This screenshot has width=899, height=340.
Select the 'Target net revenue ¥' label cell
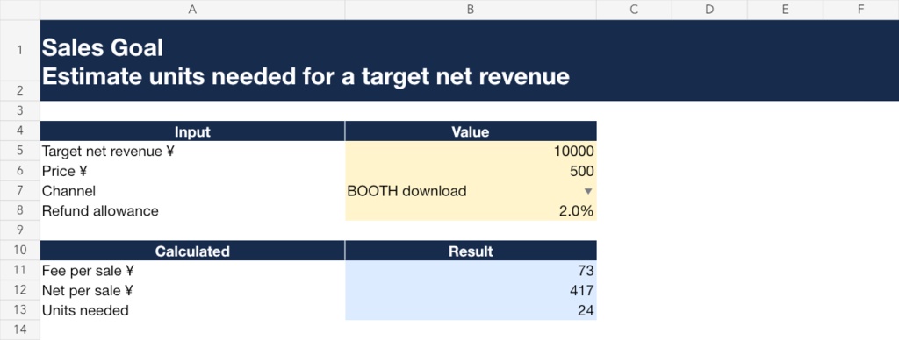[x=192, y=151]
